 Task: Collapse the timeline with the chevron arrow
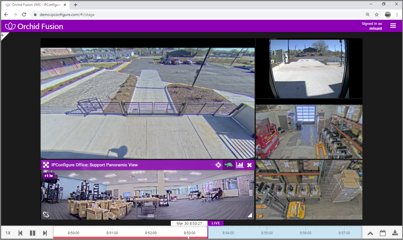[x=370, y=232]
